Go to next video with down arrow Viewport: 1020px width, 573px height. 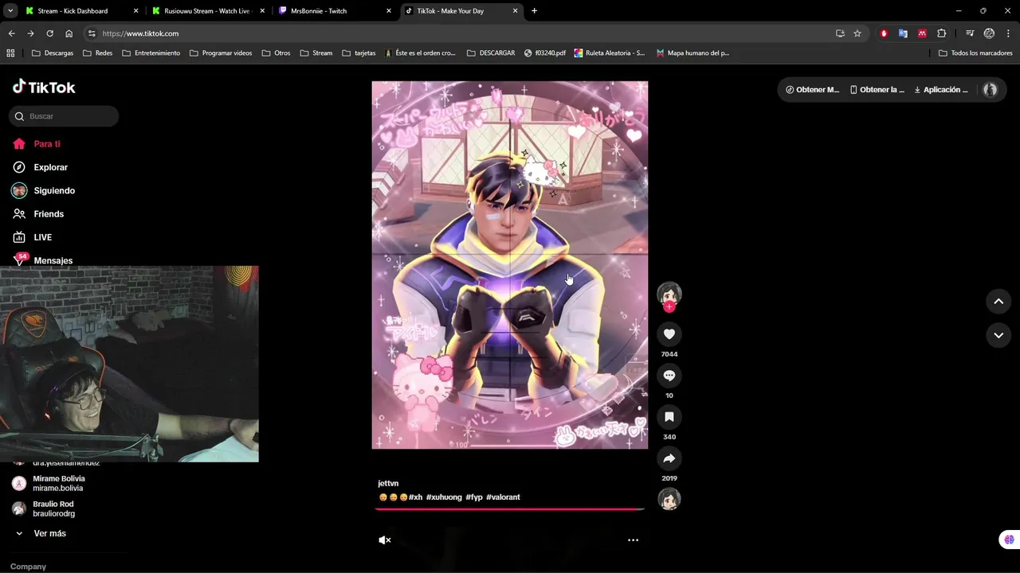coord(998,336)
